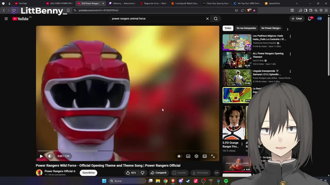This screenshot has height=185, width=330.
Task: Open options for S.P.D Orange Ranger short
Action: (x=242, y=144)
